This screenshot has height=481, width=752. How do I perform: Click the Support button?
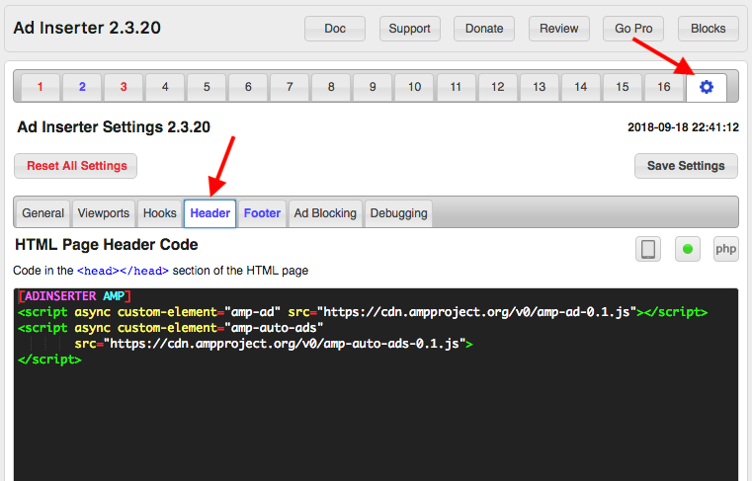pos(409,29)
